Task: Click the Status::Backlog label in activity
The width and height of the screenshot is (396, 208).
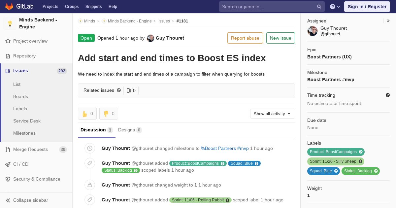Action: pos(121,170)
